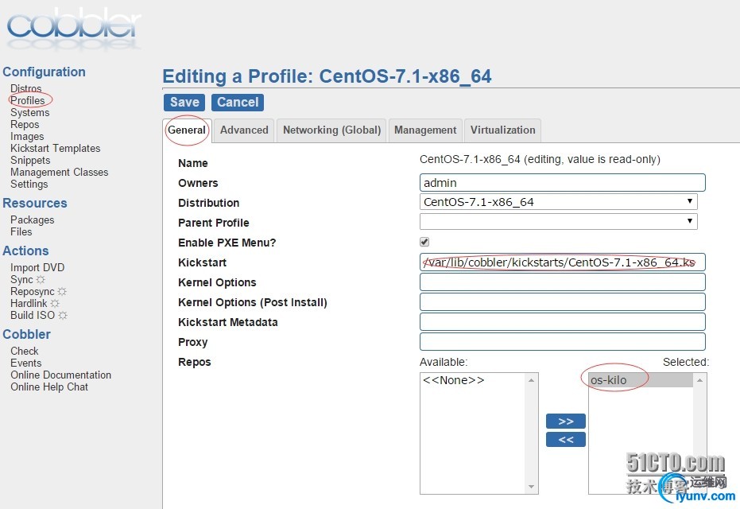Open Profiles in Configuration sidebar

[28, 100]
